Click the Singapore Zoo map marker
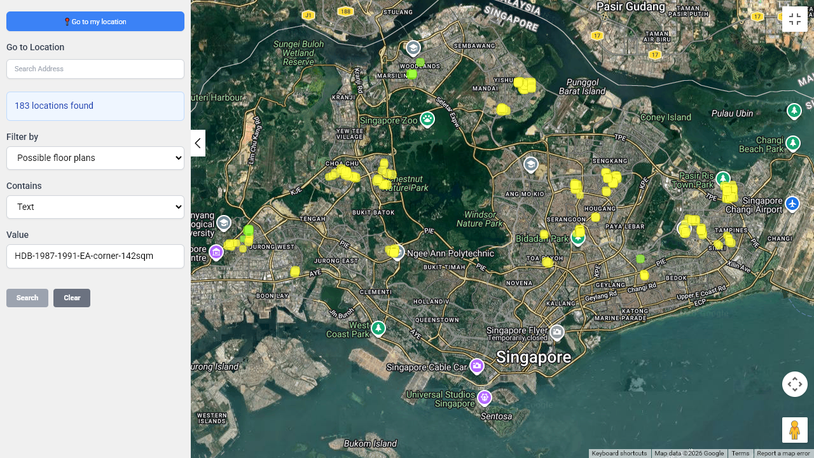 (x=427, y=119)
